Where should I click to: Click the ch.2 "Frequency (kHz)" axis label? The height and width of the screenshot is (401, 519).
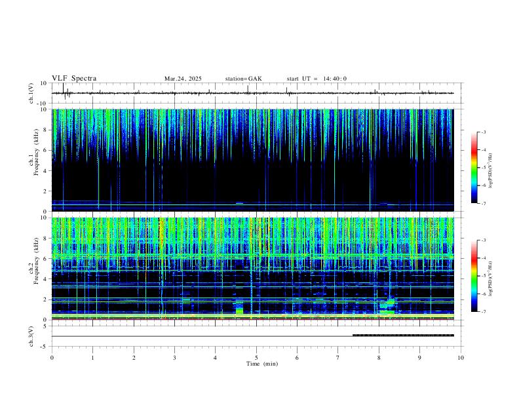point(37,261)
